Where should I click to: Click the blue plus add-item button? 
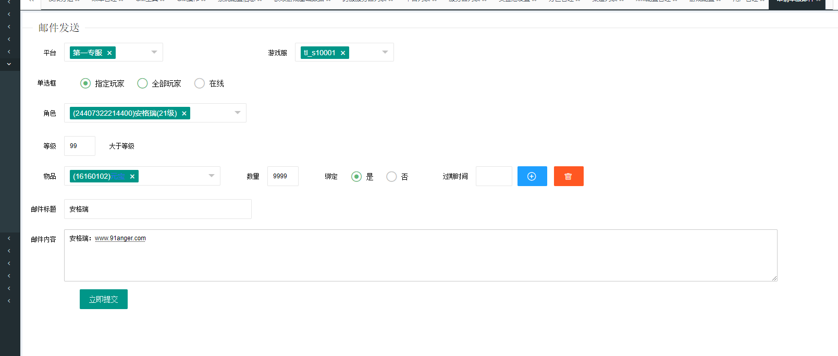[532, 176]
